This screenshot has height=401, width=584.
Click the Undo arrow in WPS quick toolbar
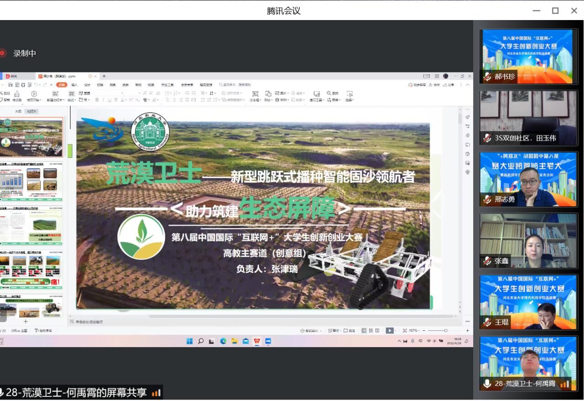(x=36, y=85)
